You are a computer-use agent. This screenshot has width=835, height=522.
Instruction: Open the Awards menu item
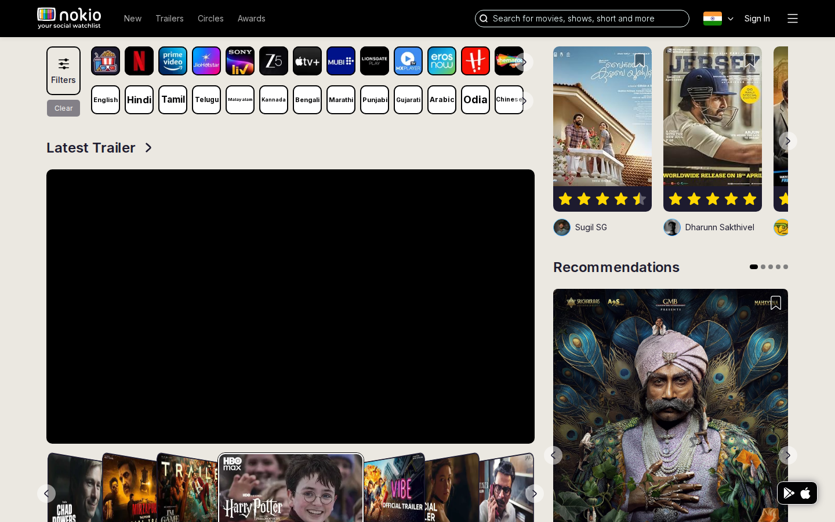click(252, 19)
